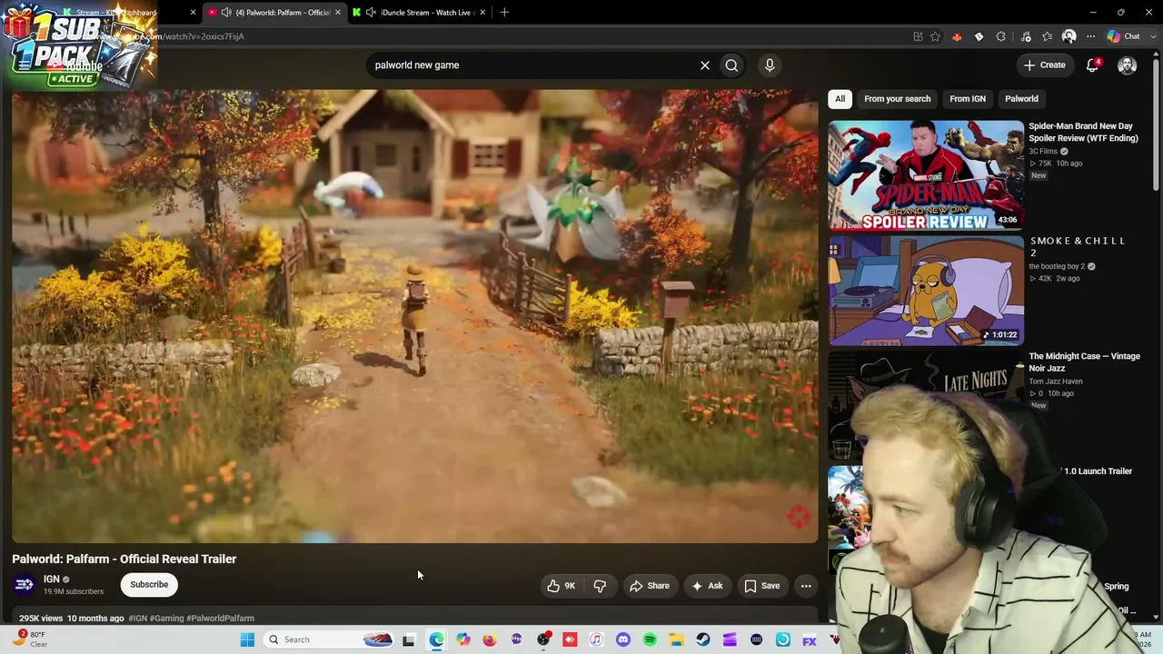Open The Midnight Case Vintage Noir Jazz title
This screenshot has width=1163, height=654.
(x=1084, y=362)
